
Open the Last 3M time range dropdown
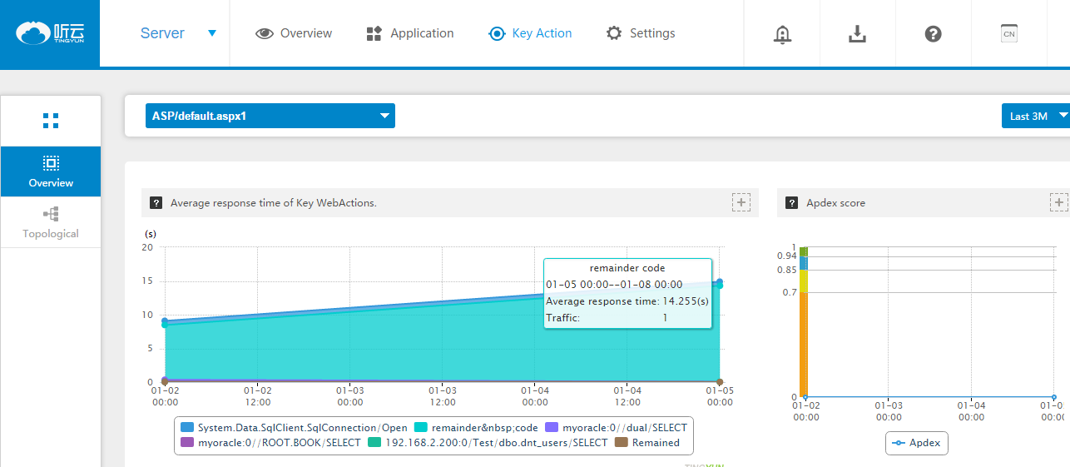1035,116
